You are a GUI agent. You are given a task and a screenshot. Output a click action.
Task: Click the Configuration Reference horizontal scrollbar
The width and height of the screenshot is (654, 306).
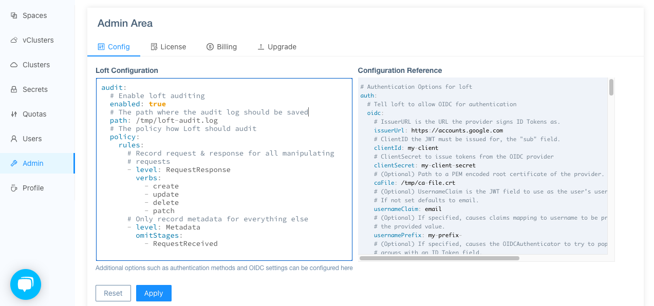click(x=439, y=258)
